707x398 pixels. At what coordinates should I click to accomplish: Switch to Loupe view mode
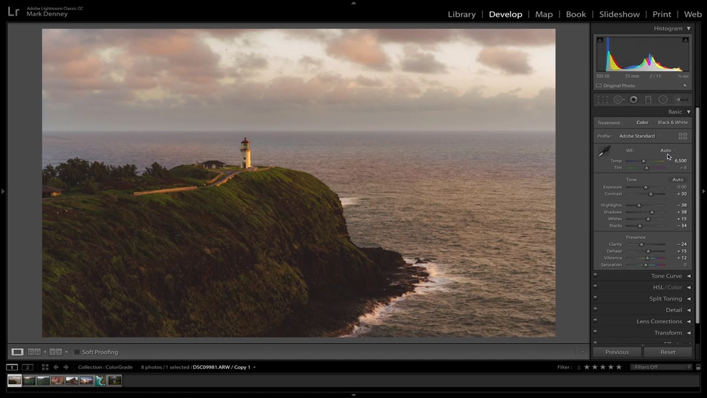point(18,352)
